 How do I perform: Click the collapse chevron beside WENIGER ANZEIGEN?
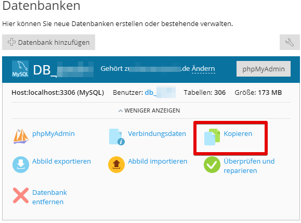click(x=121, y=111)
